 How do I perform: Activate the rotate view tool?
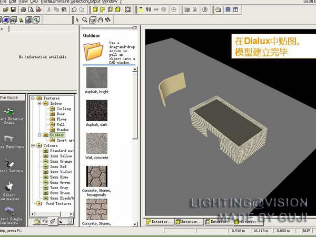[93, 20]
